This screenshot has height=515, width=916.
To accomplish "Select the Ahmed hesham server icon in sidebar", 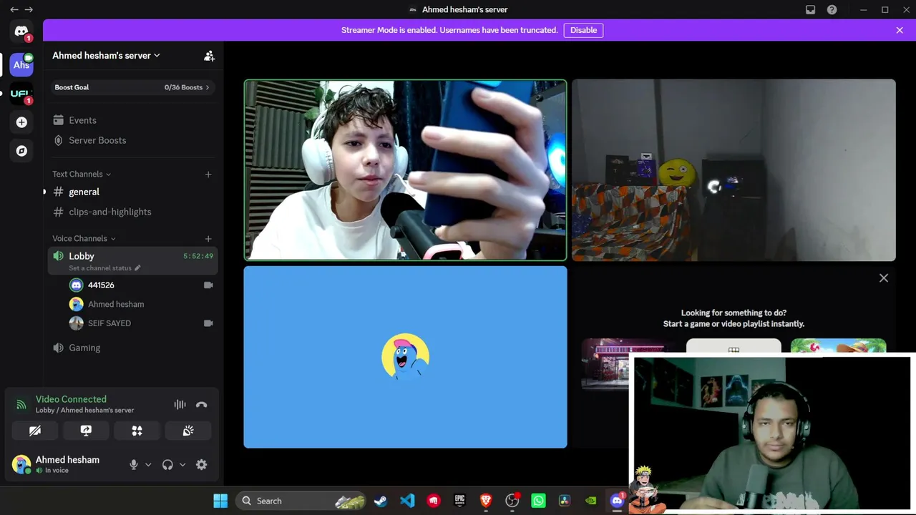I will pyautogui.click(x=21, y=65).
